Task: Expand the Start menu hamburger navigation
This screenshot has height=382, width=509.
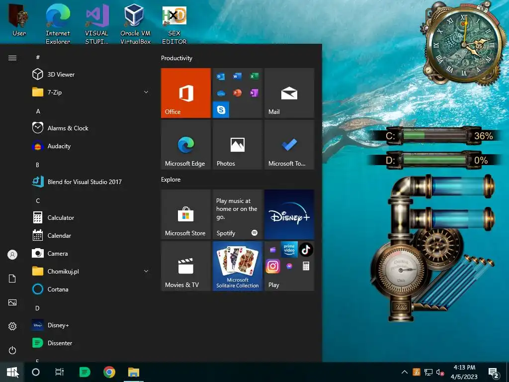Action: click(x=12, y=58)
